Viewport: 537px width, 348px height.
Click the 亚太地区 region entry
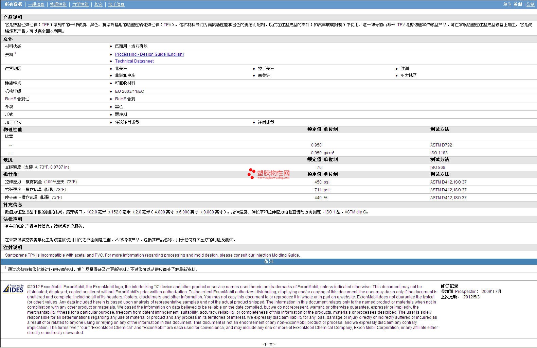click(x=409, y=75)
